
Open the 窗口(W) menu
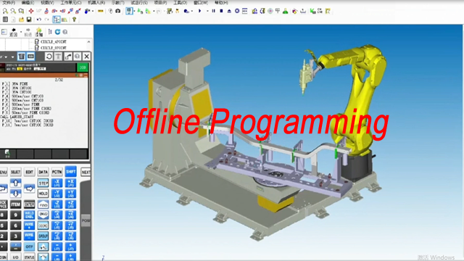pyautogui.click(x=201, y=3)
